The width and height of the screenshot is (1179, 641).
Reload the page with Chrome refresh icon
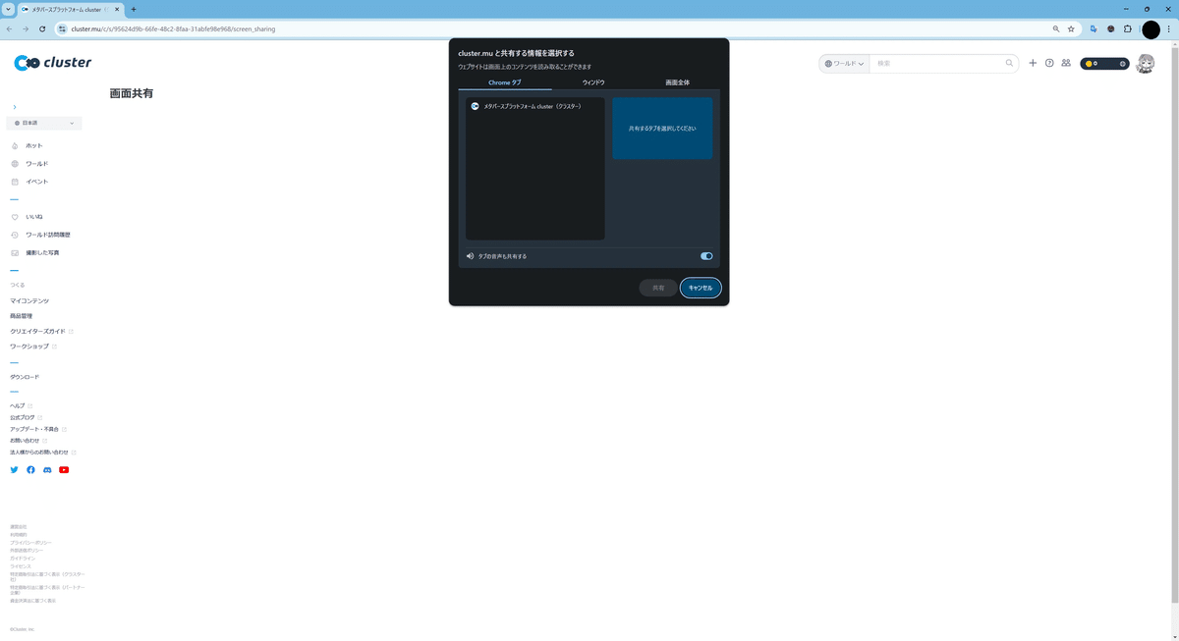42,28
